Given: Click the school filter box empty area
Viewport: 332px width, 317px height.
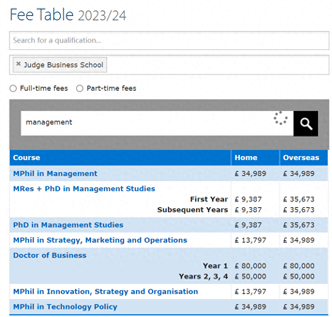Looking at the screenshot, I should tap(218, 65).
